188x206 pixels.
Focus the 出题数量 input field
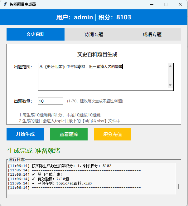pyautogui.click(x=51, y=101)
